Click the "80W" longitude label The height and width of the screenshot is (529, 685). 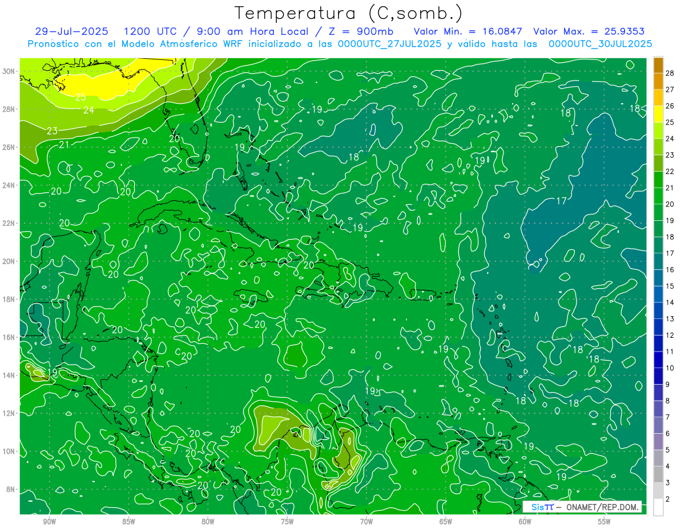coord(208,522)
